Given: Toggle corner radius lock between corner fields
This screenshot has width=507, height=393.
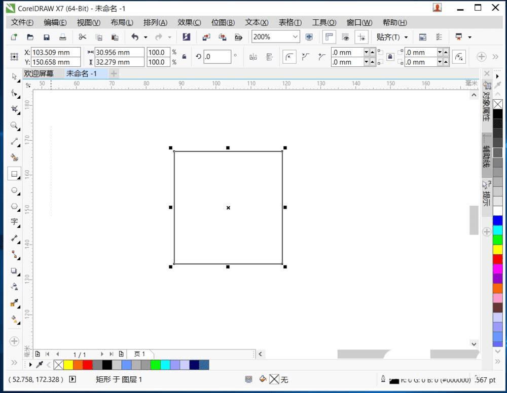Looking at the screenshot, I should (390, 57).
